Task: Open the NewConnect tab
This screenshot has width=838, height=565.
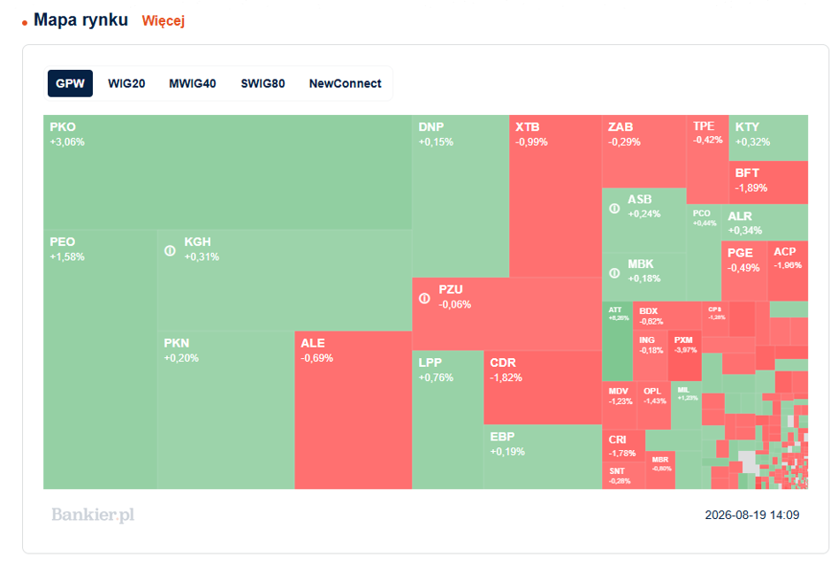Action: point(346,83)
